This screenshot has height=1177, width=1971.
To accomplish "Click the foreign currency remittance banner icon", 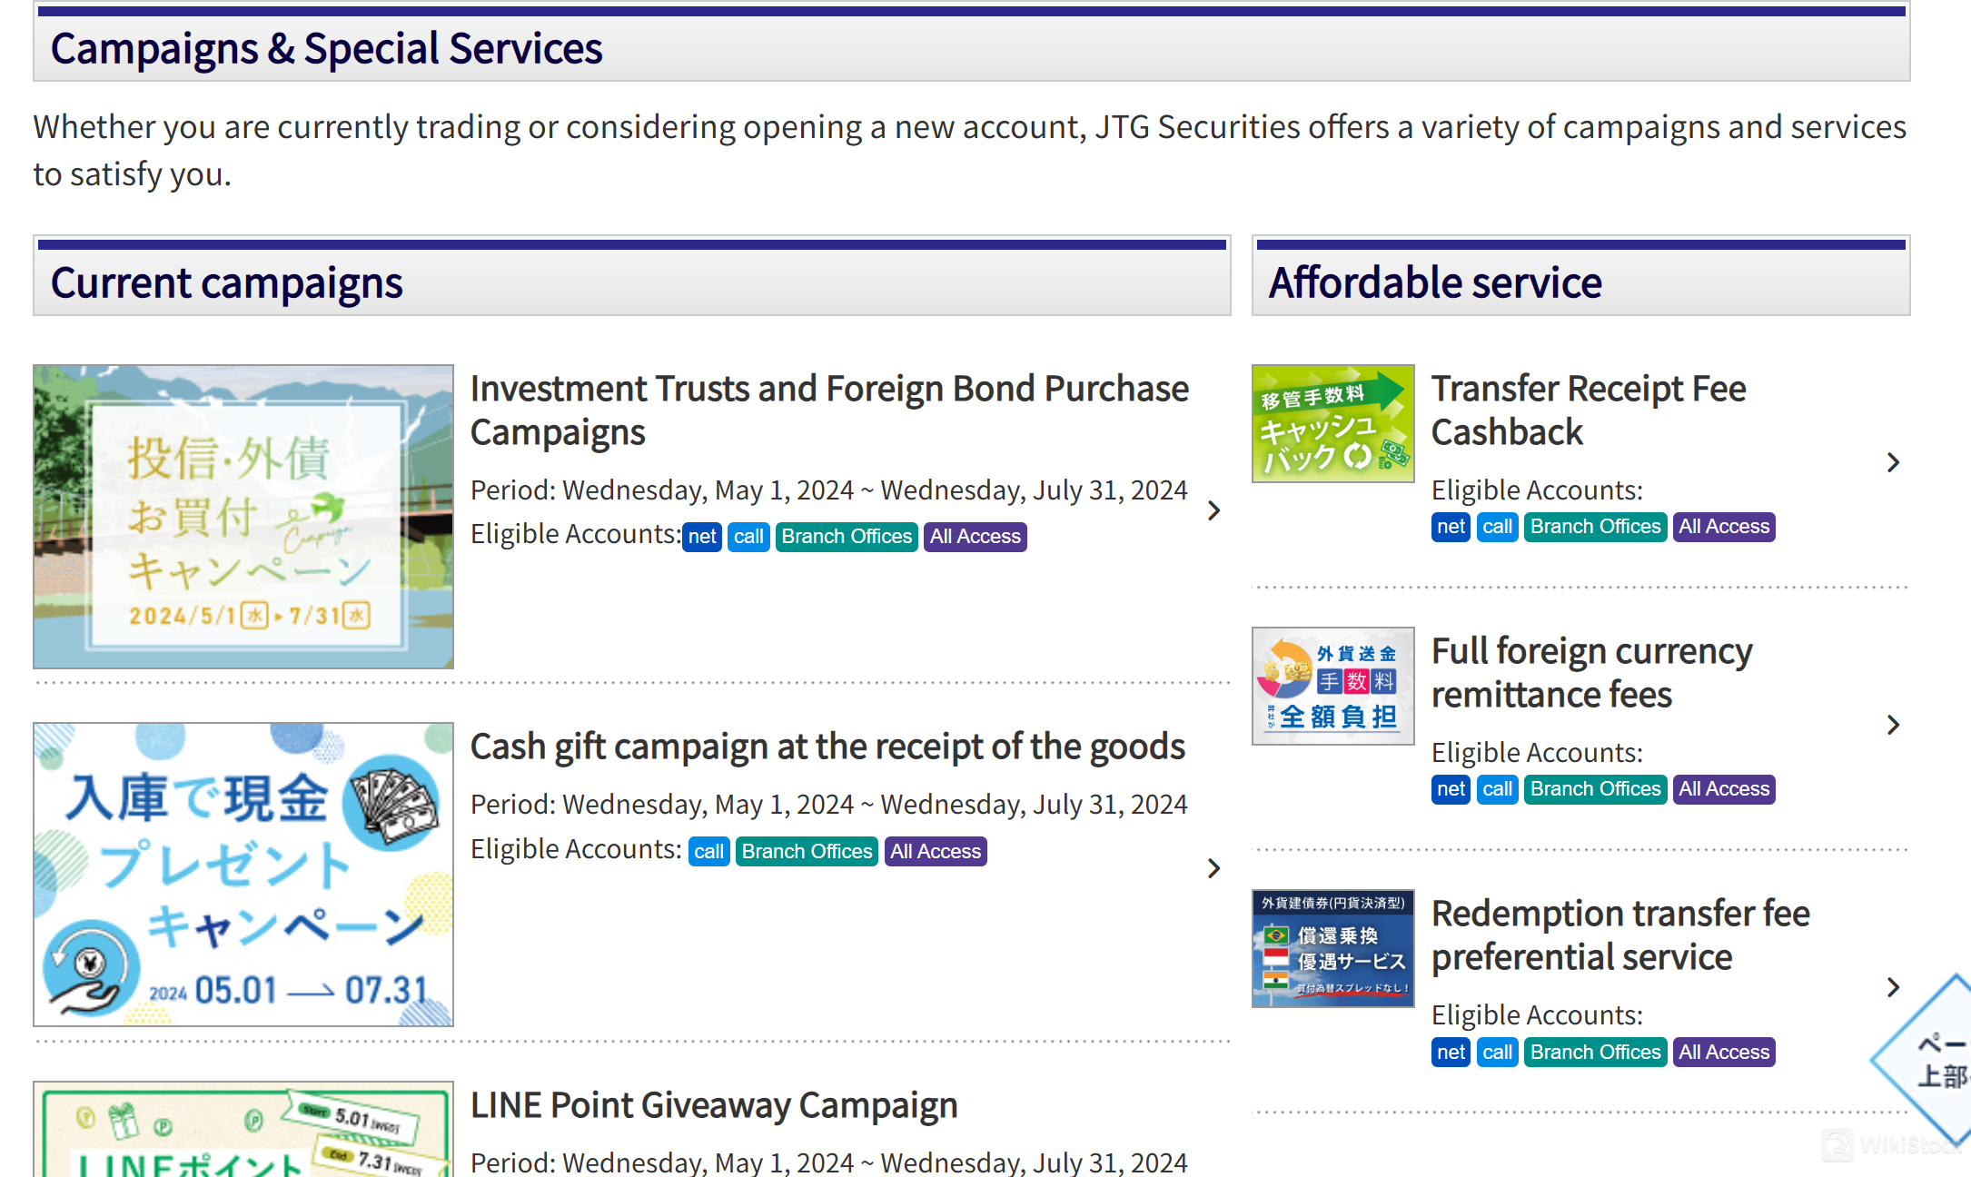I will pos(1332,686).
